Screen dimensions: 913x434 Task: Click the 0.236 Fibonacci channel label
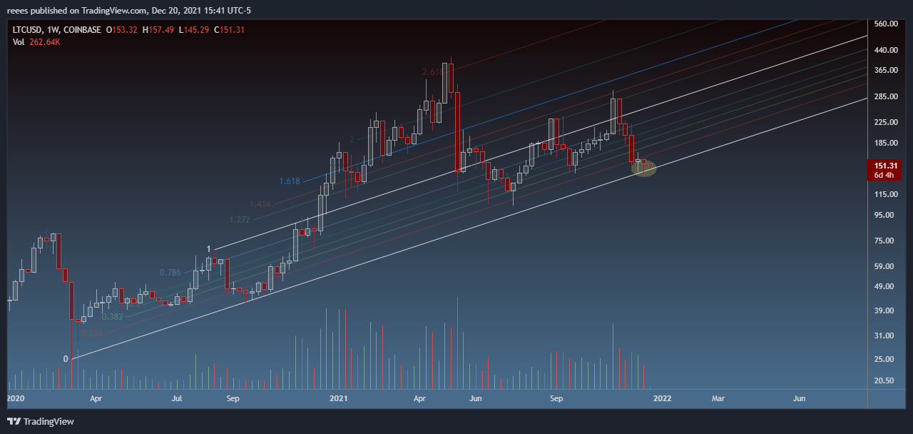tap(92, 333)
